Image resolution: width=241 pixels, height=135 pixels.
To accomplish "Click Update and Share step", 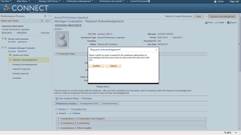I will [x=21, y=55].
